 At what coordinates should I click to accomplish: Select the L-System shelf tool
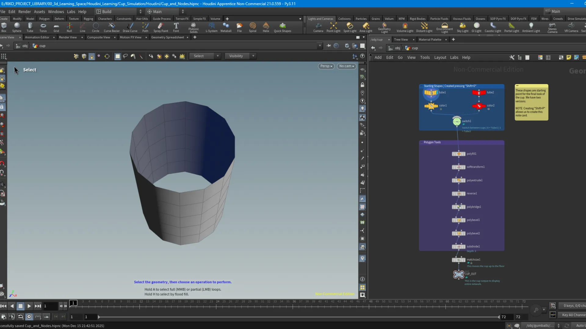[211, 27]
